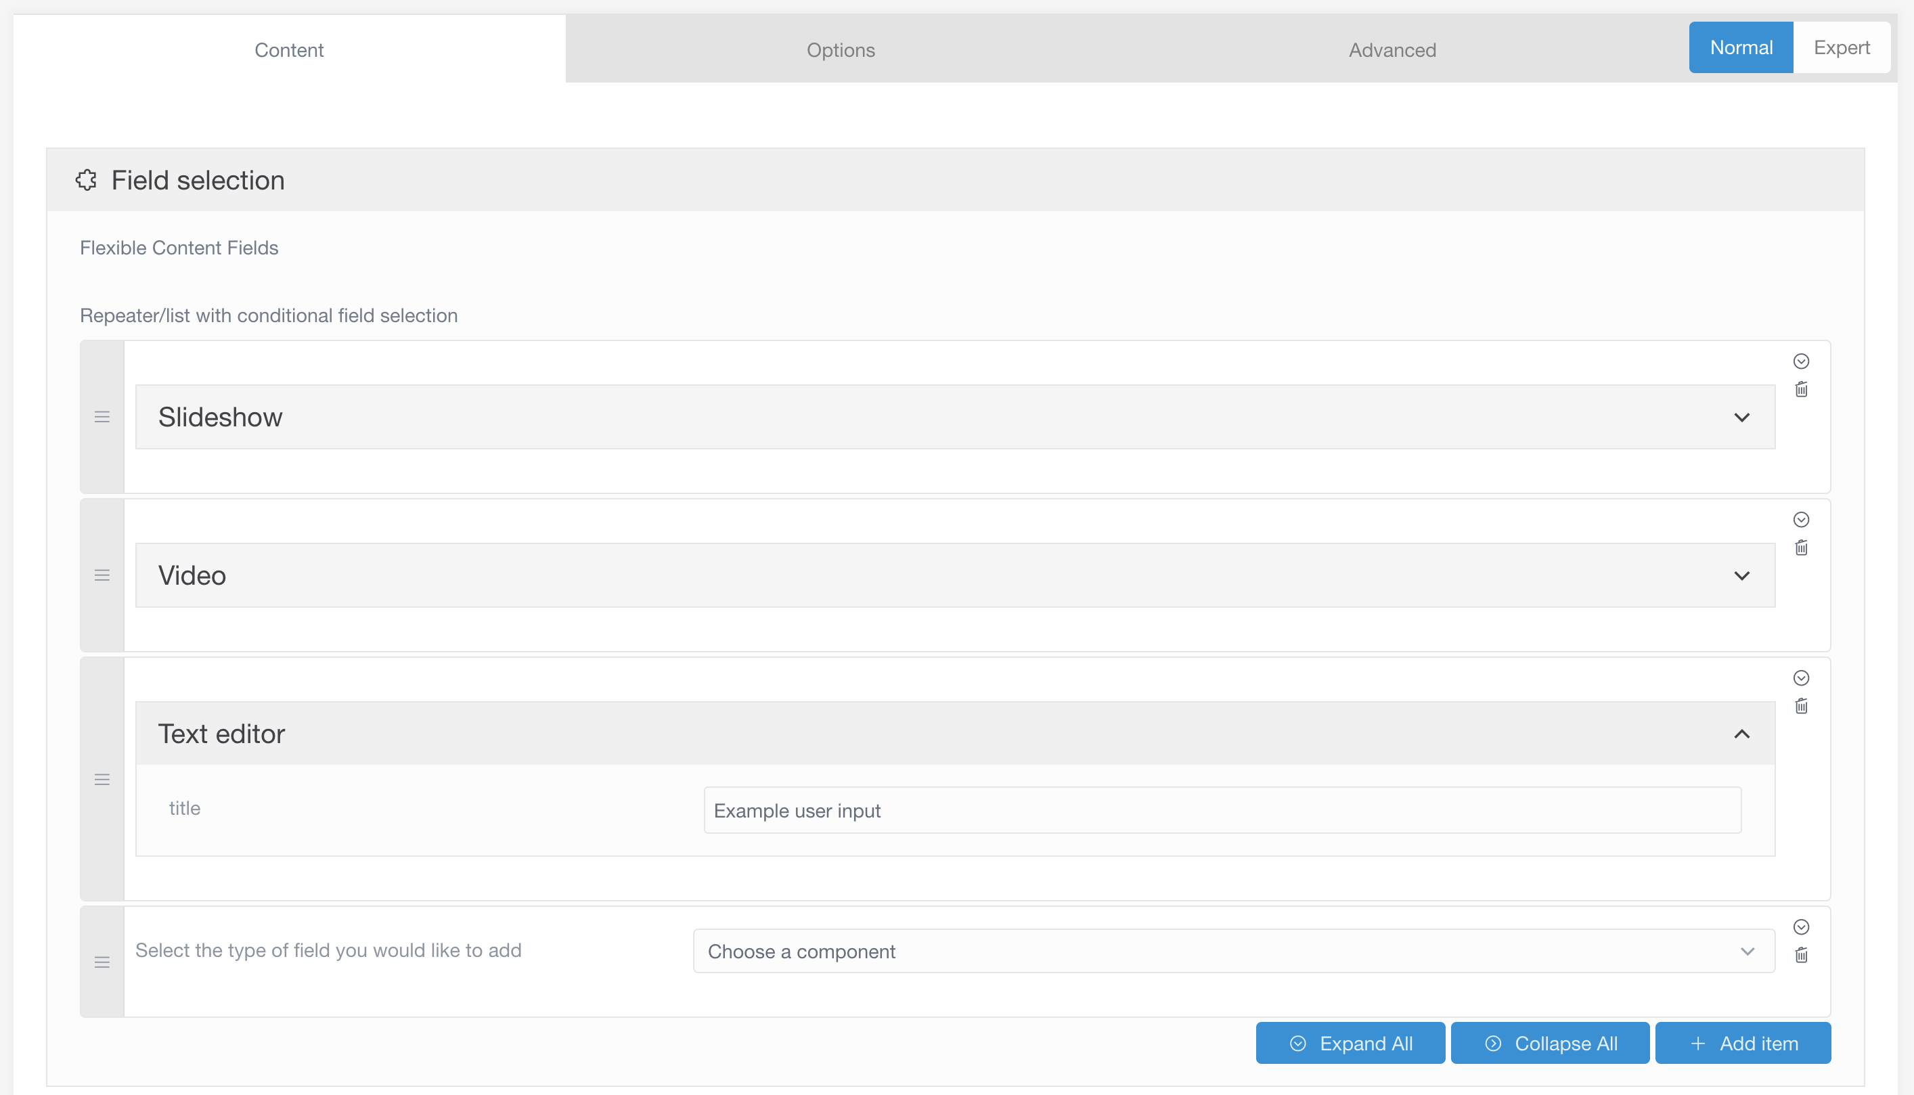The height and width of the screenshot is (1095, 1914).
Task: Switch to the Content tab
Action: [289, 49]
